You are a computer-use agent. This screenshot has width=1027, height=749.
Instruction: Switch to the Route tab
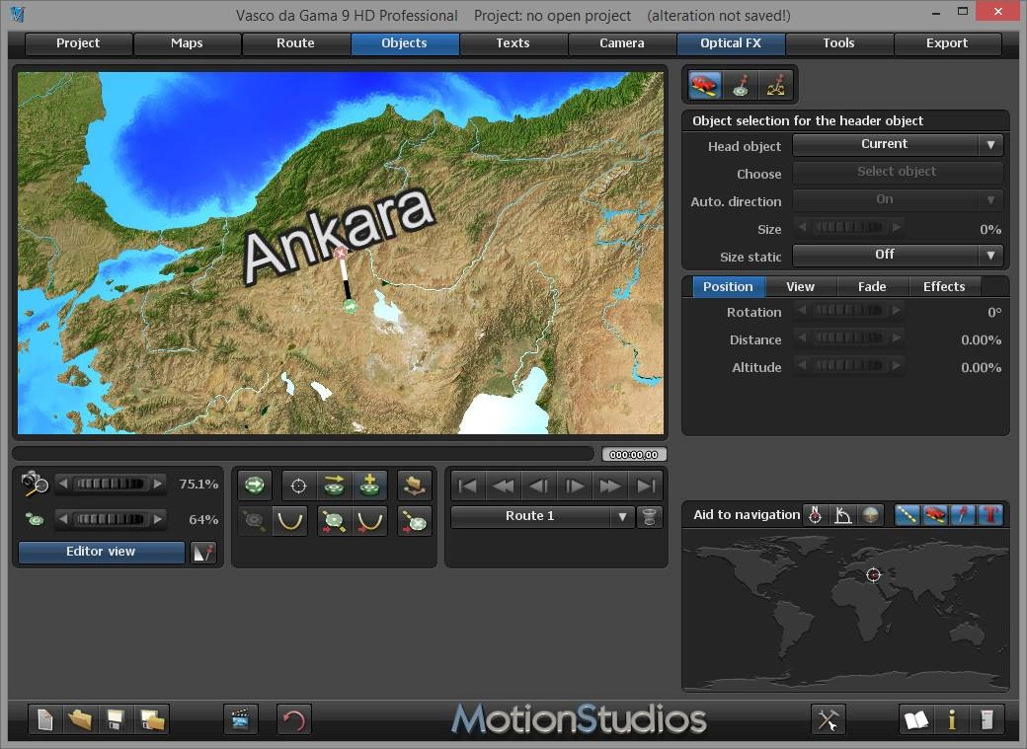point(295,43)
